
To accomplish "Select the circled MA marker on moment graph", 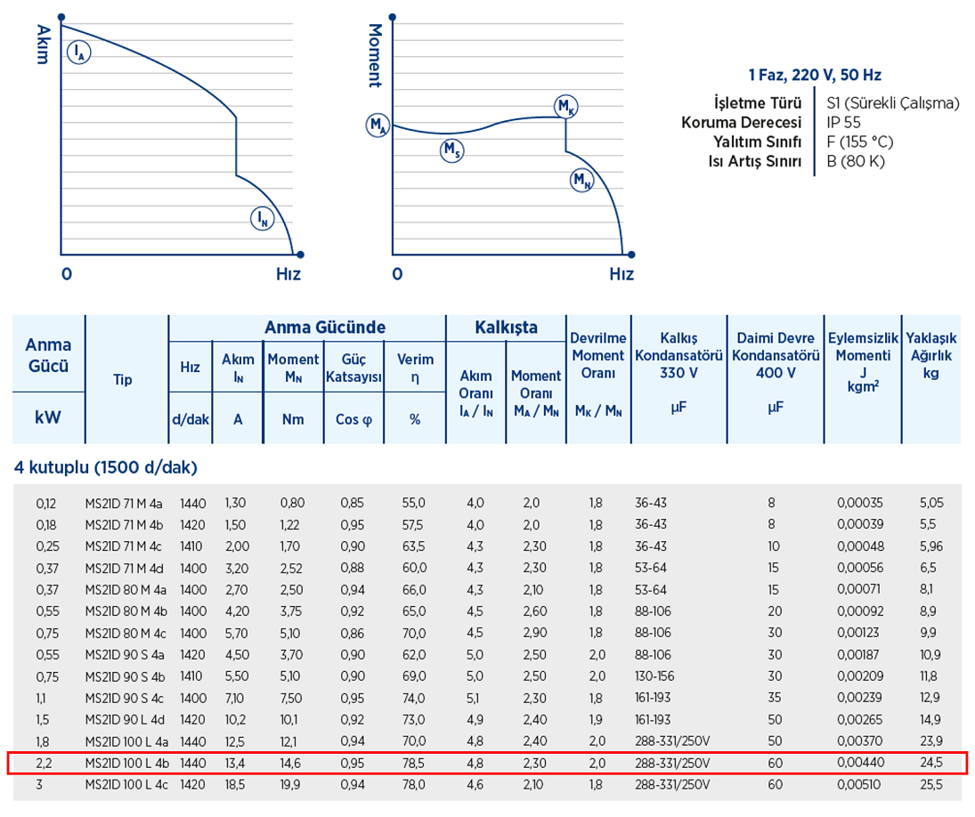I will [x=378, y=125].
